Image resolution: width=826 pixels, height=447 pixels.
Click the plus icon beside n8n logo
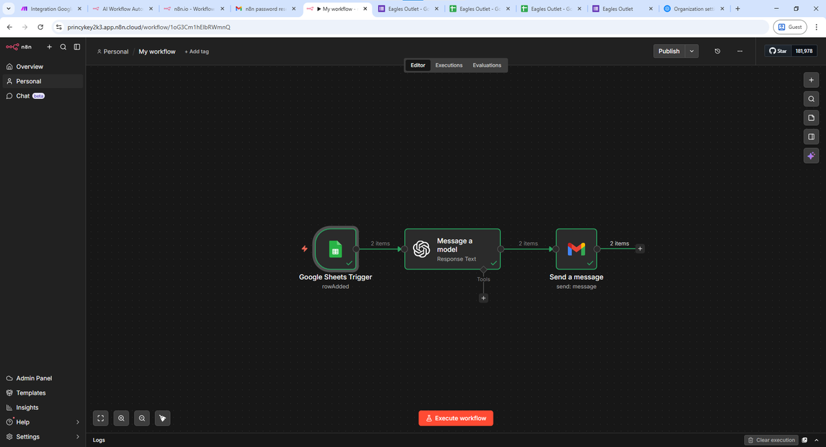tap(50, 47)
